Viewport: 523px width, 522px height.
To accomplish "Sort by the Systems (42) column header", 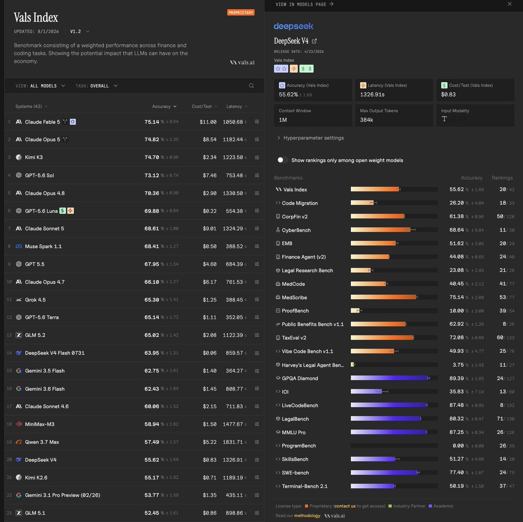I will coord(31,106).
